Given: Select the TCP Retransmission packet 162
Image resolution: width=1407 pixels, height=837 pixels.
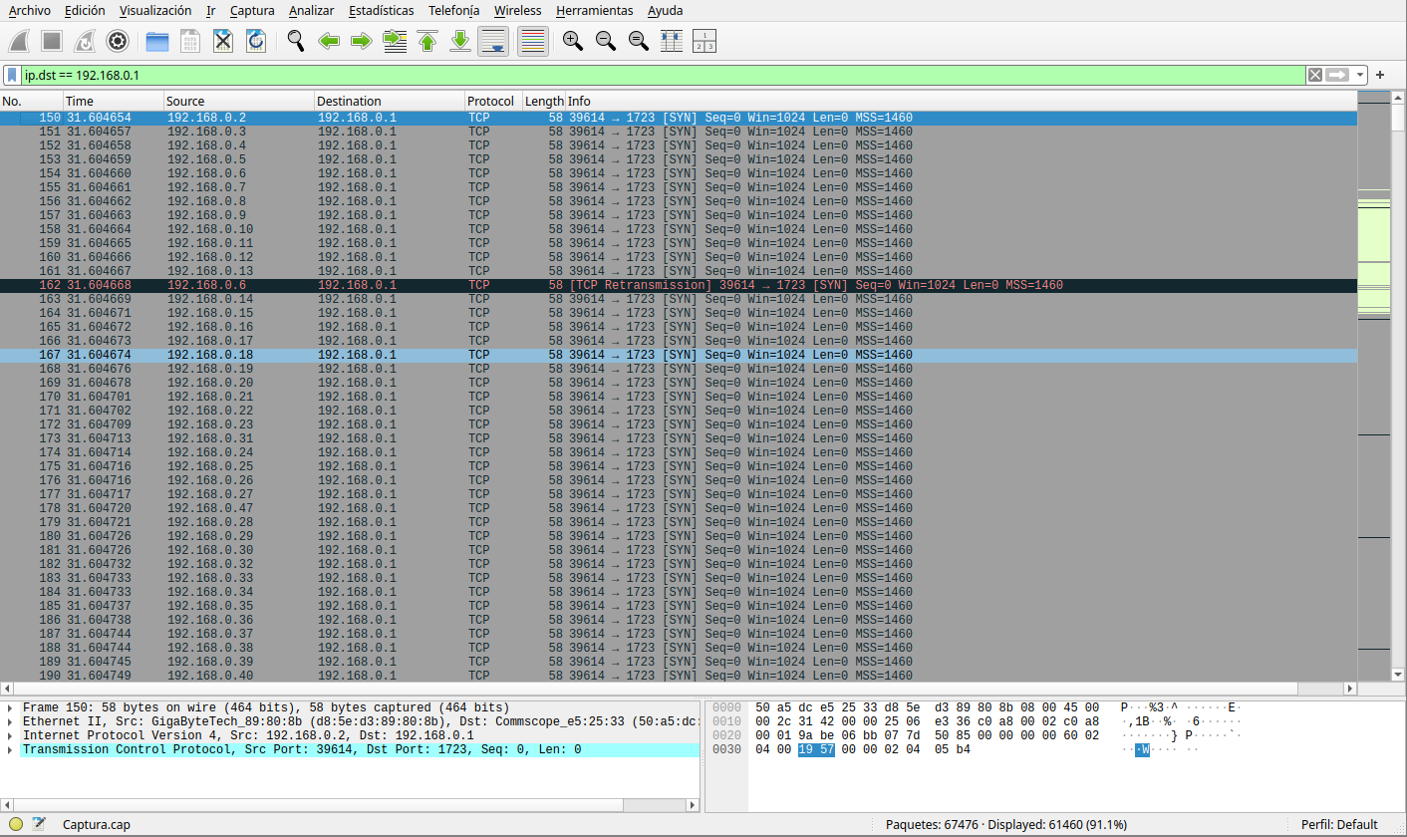Looking at the screenshot, I should click(679, 285).
